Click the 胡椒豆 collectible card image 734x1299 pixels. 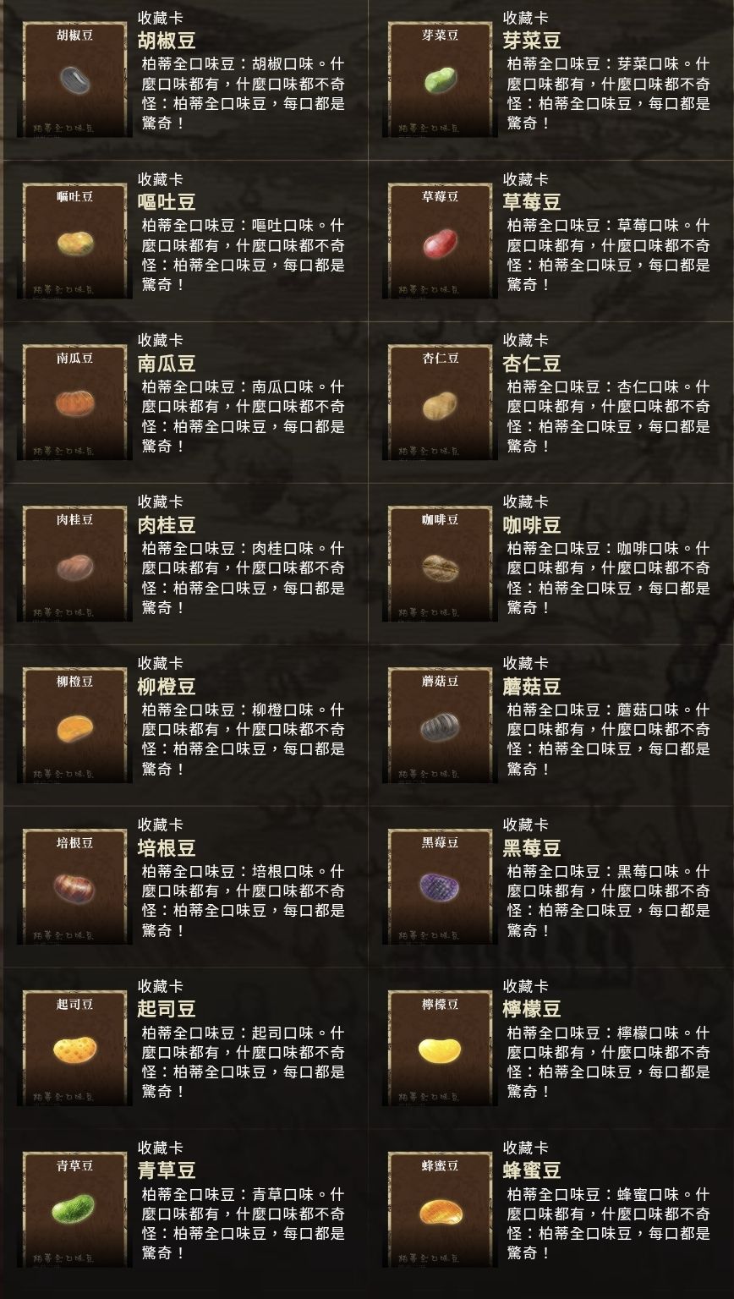pyautogui.click(x=75, y=79)
